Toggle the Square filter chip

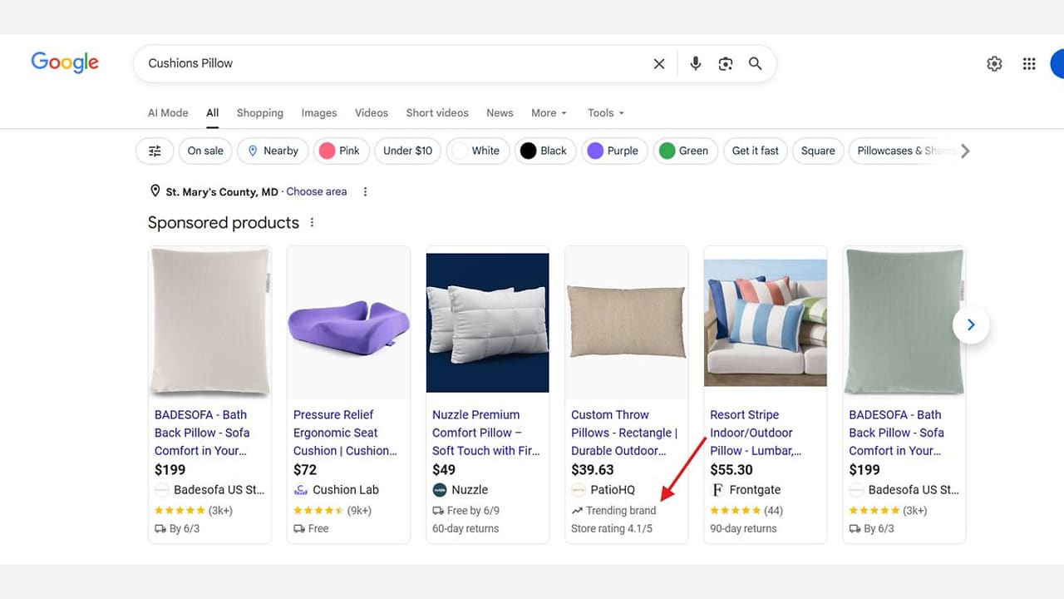(818, 151)
